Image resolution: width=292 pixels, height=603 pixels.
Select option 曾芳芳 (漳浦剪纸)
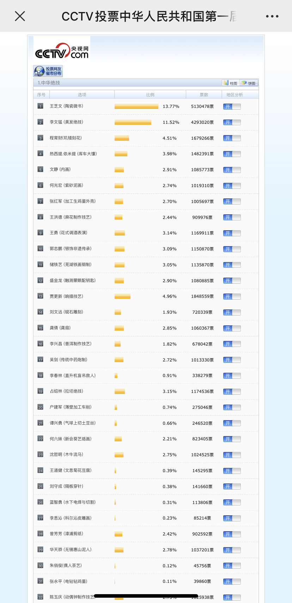(x=67, y=534)
